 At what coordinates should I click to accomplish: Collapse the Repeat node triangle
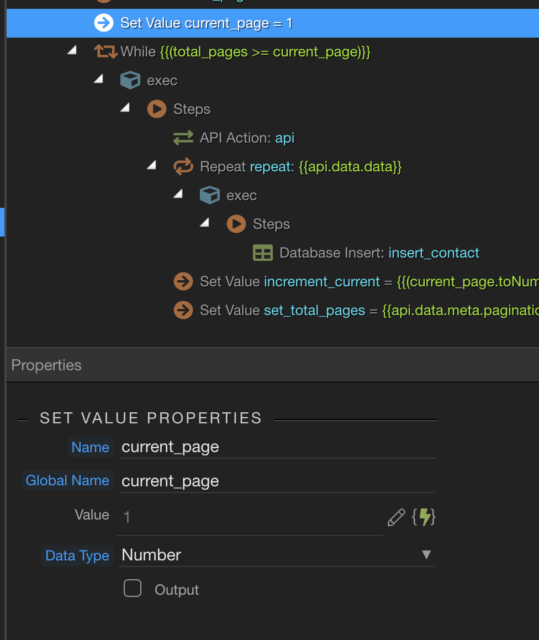[x=151, y=166]
